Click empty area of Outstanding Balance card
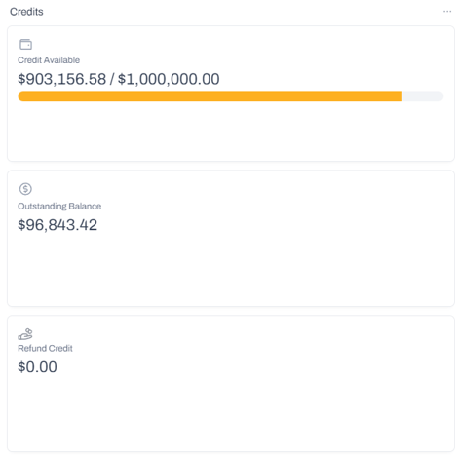 click(x=231, y=270)
